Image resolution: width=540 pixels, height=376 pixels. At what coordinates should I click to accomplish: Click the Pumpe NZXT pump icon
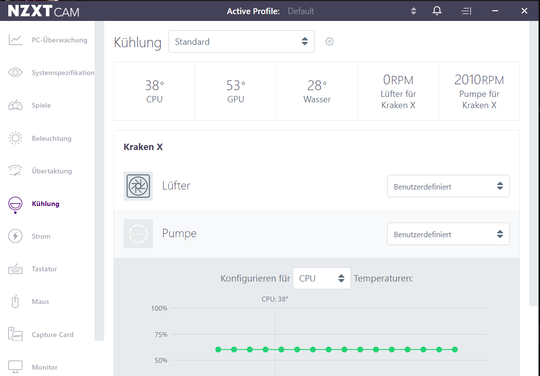138,234
